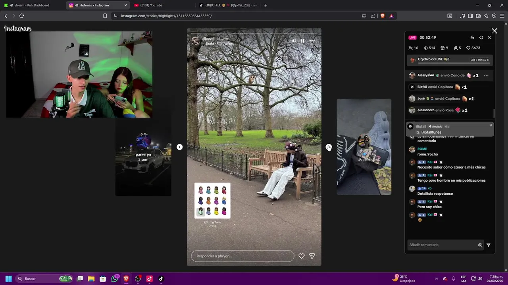The image size is (508, 285).
Task: Open the emoji picker in comment box
Action: [480, 245]
